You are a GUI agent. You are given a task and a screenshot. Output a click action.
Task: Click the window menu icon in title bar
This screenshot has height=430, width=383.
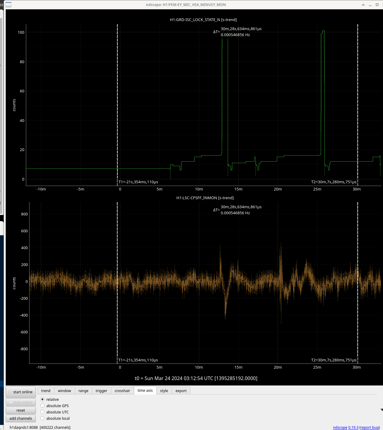click(x=8, y=5)
